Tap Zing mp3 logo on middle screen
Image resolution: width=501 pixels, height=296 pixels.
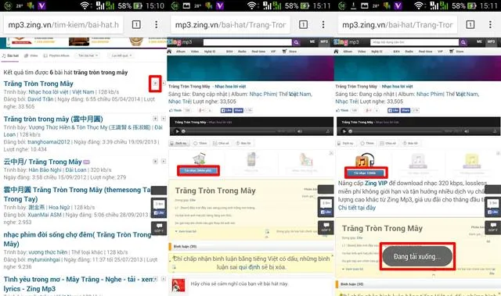[x=179, y=42]
